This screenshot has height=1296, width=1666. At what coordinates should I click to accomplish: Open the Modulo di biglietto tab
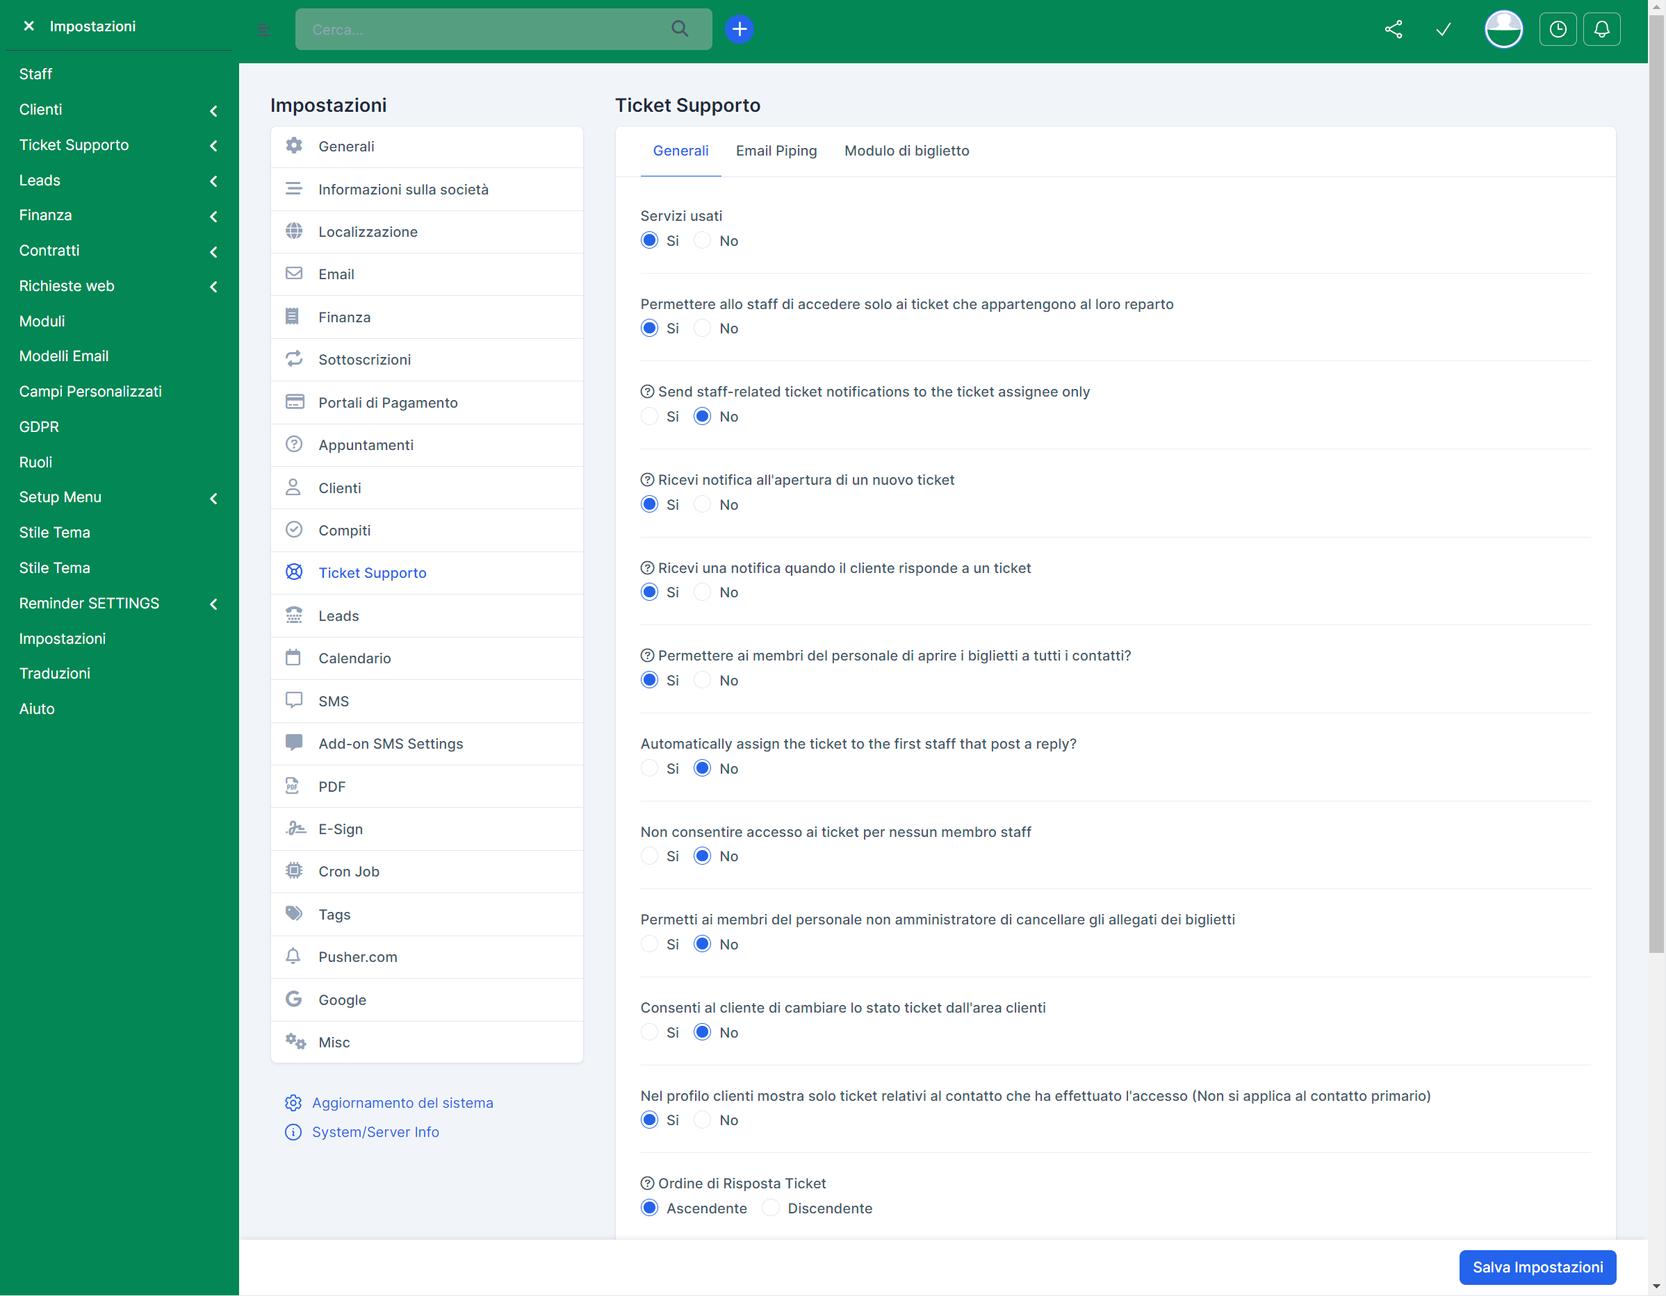pos(906,150)
